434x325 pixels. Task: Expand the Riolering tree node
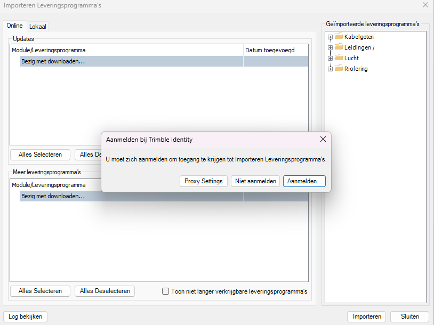330,69
